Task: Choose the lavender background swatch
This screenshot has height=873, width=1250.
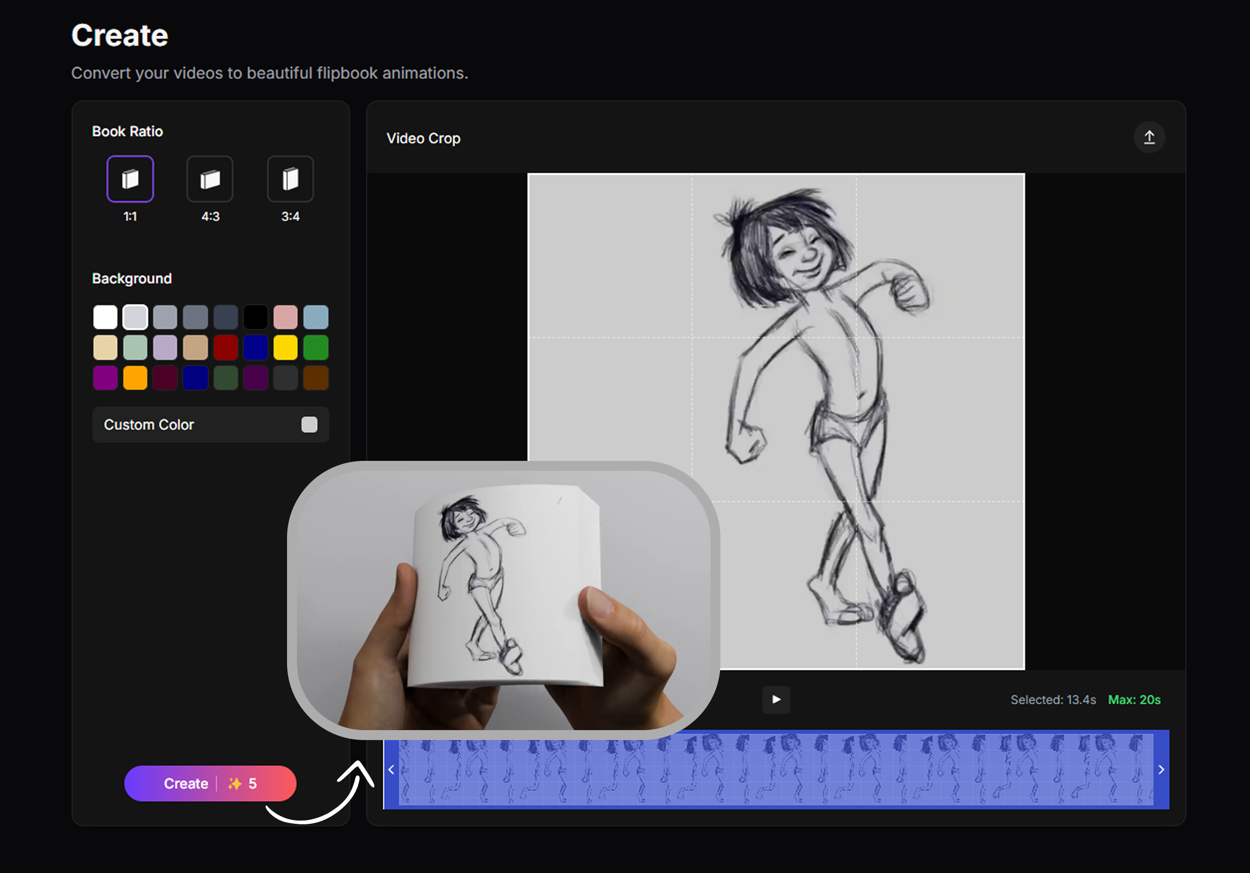Action: pyautogui.click(x=165, y=348)
